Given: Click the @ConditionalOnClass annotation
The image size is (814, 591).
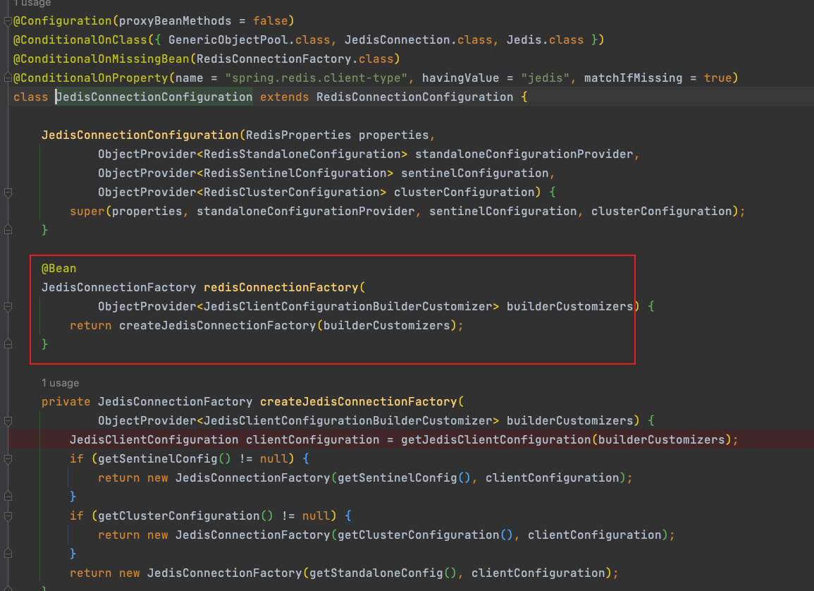Looking at the screenshot, I should (80, 40).
